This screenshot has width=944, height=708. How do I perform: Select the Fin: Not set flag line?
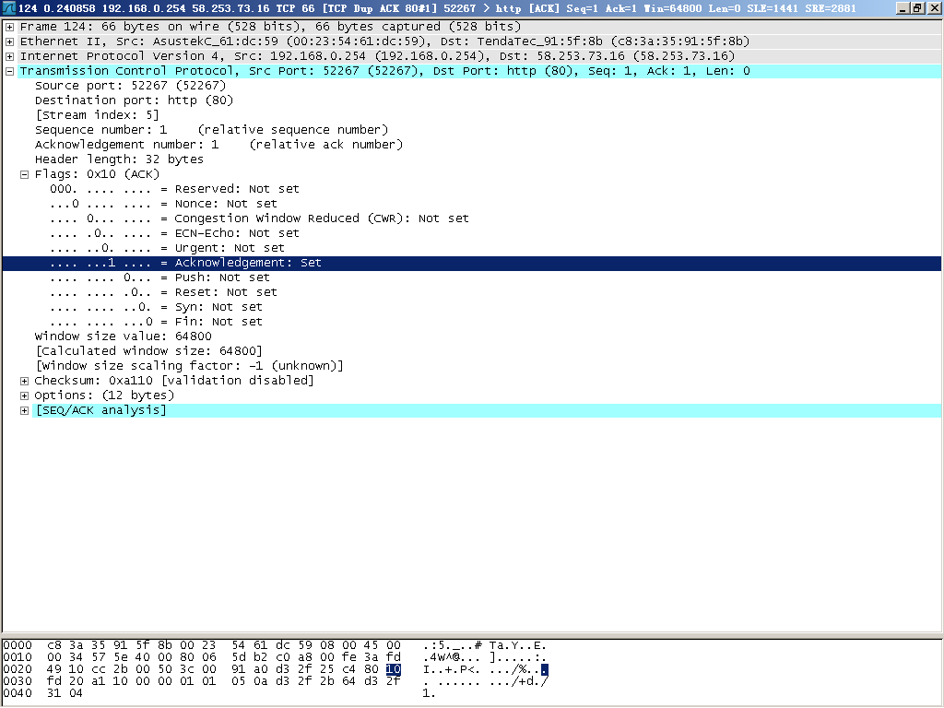[x=156, y=322]
